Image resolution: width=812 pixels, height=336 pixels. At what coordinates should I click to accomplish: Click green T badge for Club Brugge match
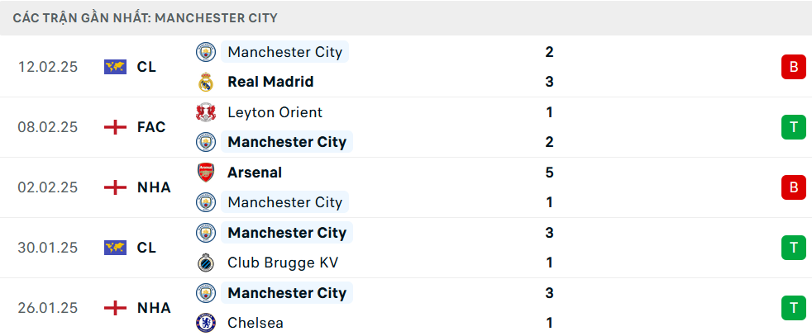coord(793,248)
